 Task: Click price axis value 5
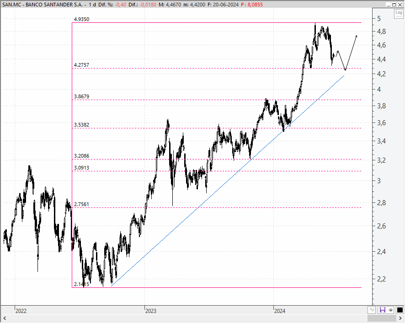pos(379,18)
